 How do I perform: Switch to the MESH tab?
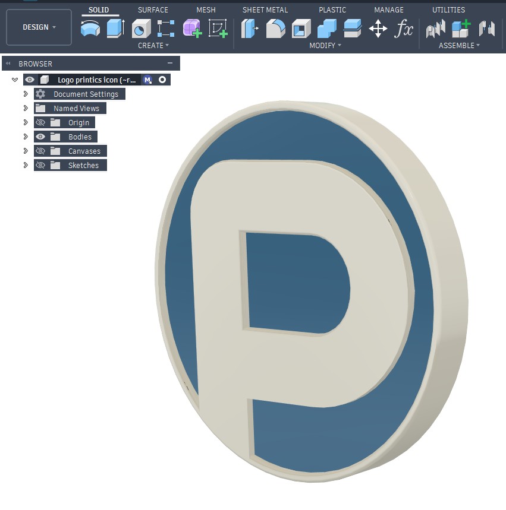(206, 10)
